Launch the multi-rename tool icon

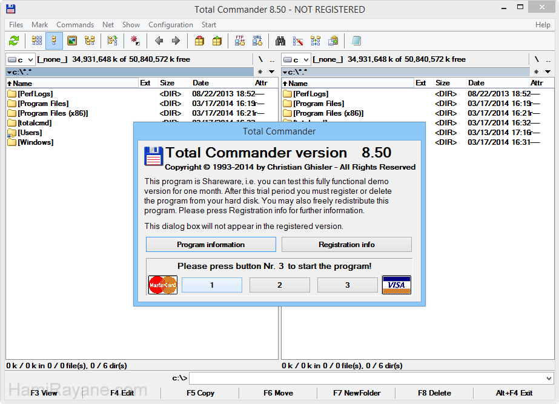(x=298, y=41)
